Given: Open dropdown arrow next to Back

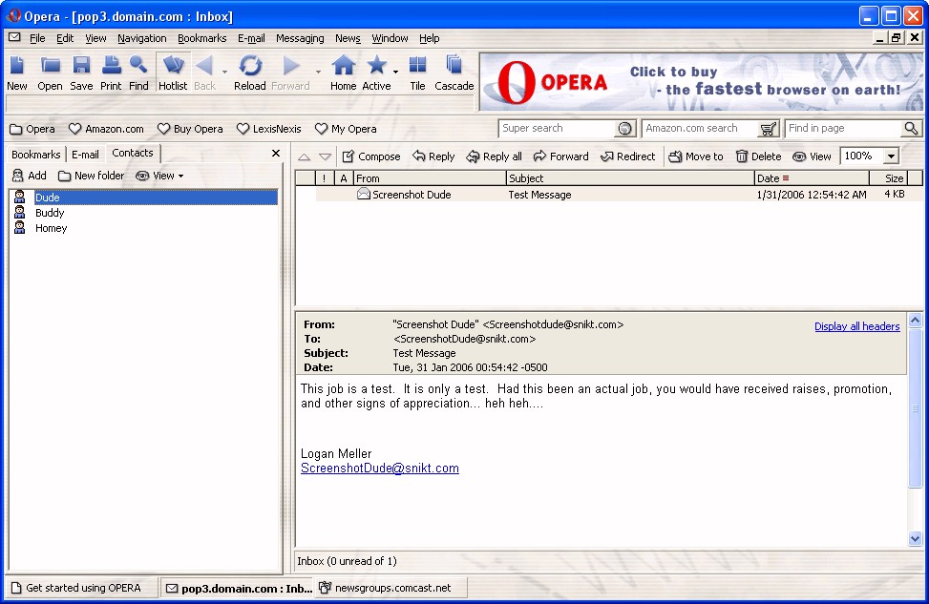Looking at the screenshot, I should tap(224, 73).
